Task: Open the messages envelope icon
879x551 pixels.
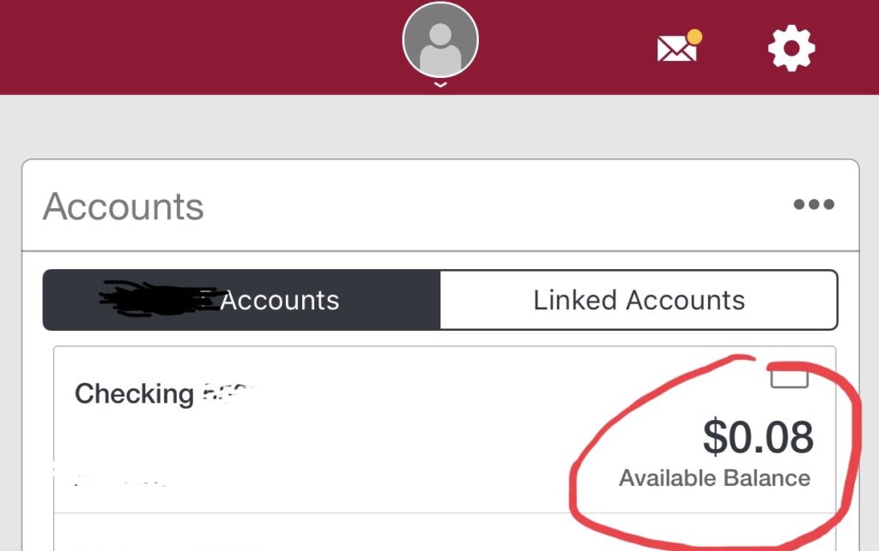Action: (676, 50)
